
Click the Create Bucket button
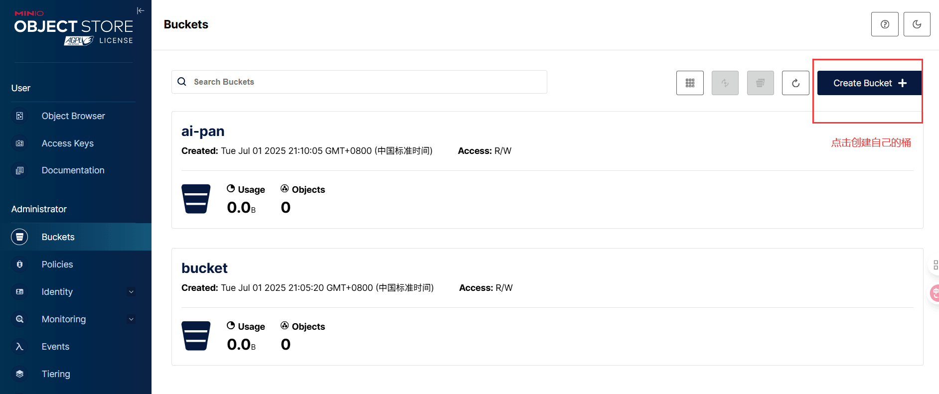(869, 83)
